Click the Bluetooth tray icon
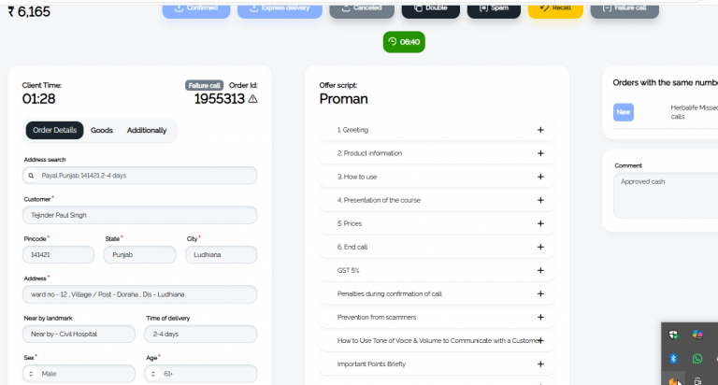Viewport: 718px width, 385px height. tap(673, 359)
